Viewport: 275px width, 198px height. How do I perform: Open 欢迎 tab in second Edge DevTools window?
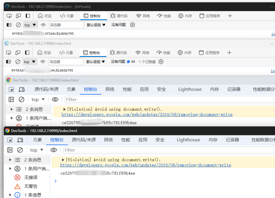pyautogui.click(x=44, y=53)
